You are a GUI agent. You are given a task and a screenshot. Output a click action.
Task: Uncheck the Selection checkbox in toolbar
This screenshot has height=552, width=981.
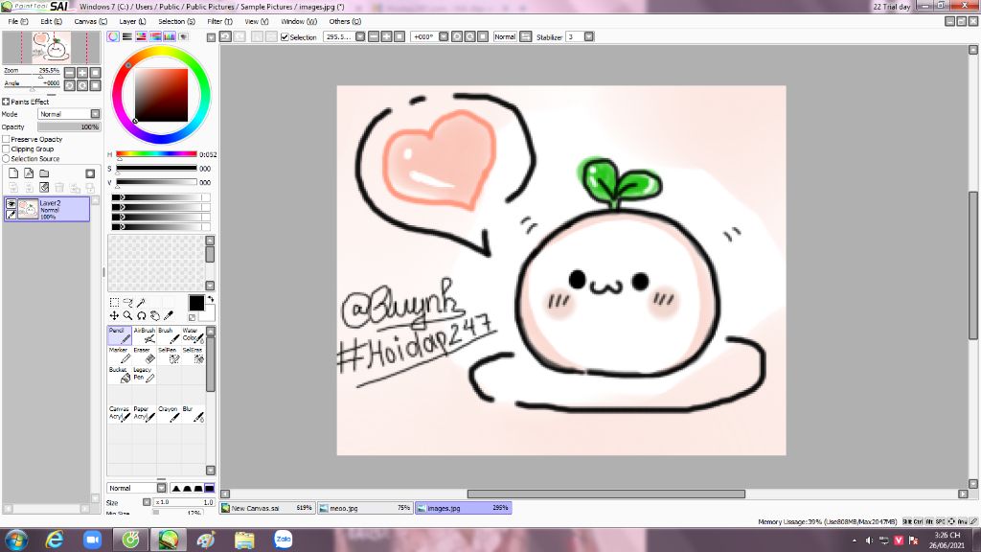tap(285, 37)
